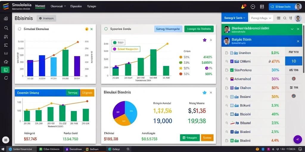Open the list view icon in right panel toolbar

[278, 18]
